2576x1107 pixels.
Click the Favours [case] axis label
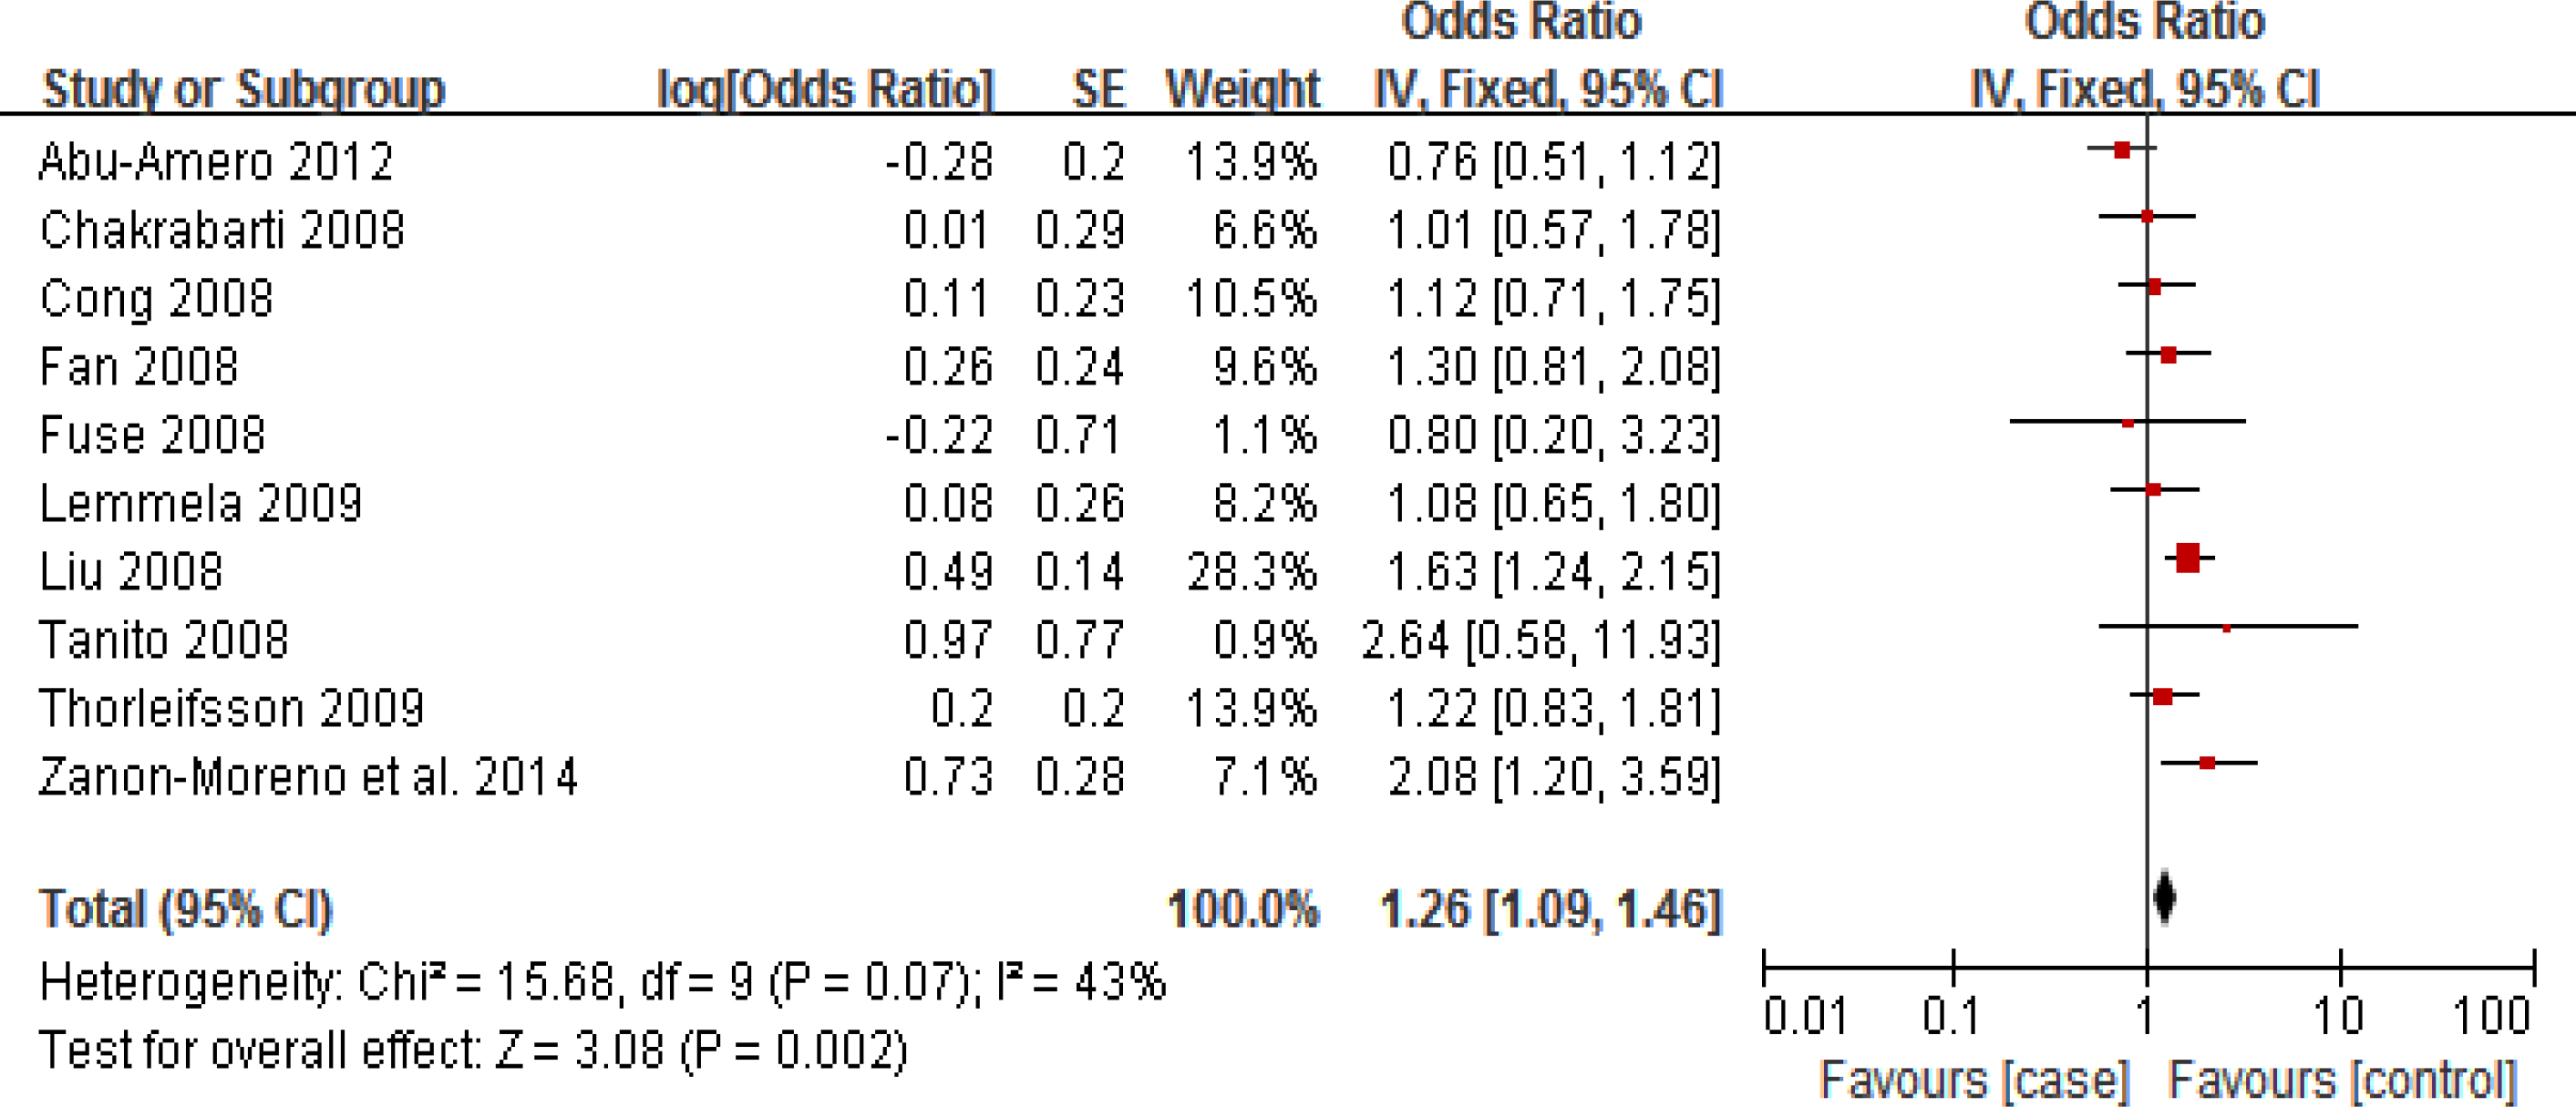[x=1974, y=1080]
